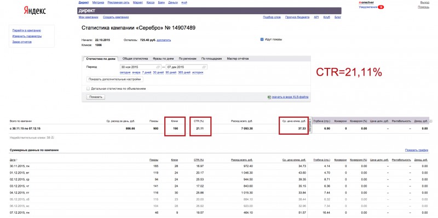Select the "365 дней" period shortcut
Viewport: 438px width, 218px height.
tap(184, 72)
